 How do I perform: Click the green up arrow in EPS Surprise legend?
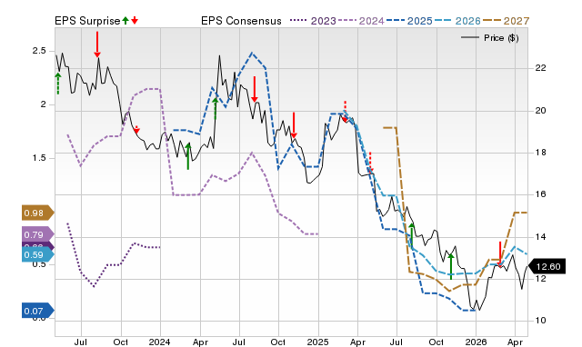[x=125, y=20]
